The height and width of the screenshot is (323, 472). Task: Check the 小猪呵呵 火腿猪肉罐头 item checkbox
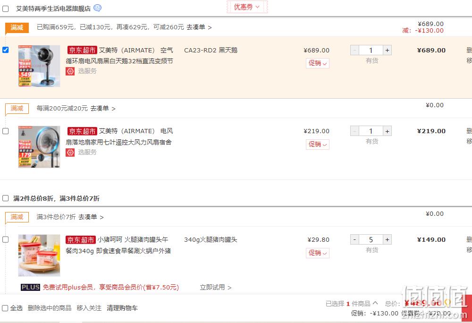pos(5,239)
